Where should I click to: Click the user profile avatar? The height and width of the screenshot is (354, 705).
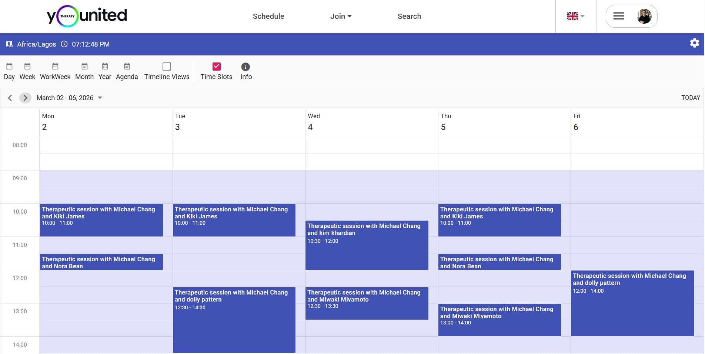click(x=645, y=16)
